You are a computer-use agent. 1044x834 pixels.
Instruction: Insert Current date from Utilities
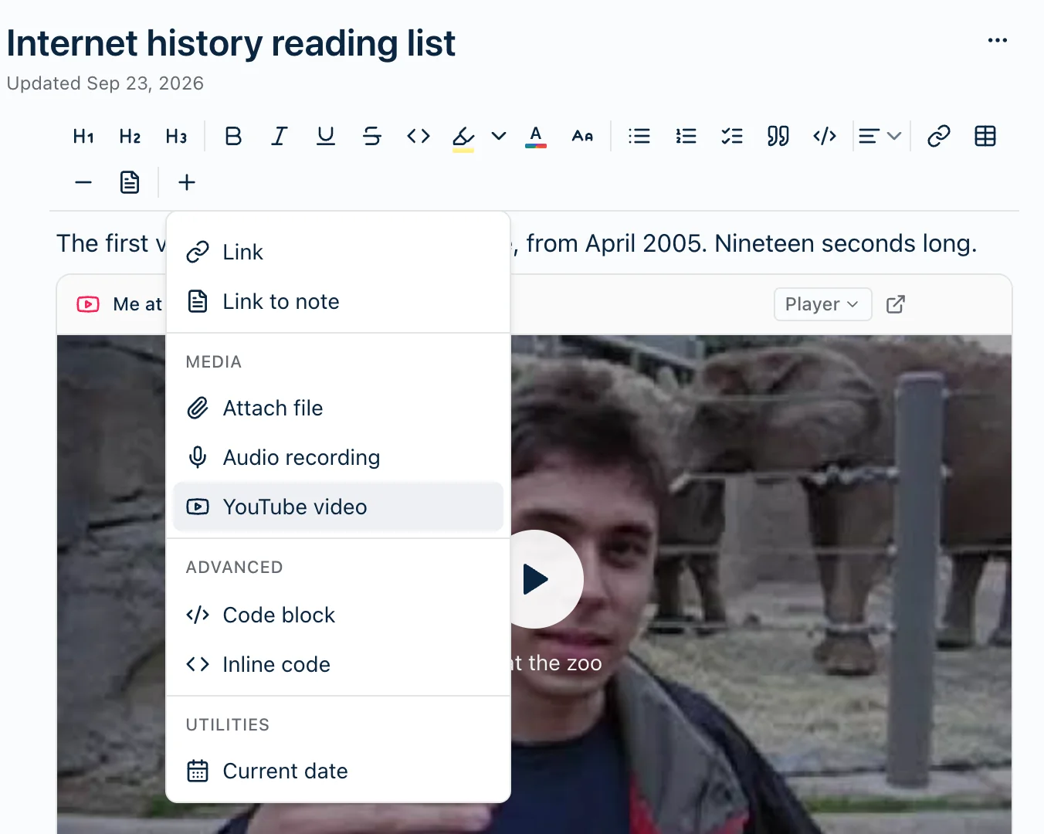(x=338, y=771)
